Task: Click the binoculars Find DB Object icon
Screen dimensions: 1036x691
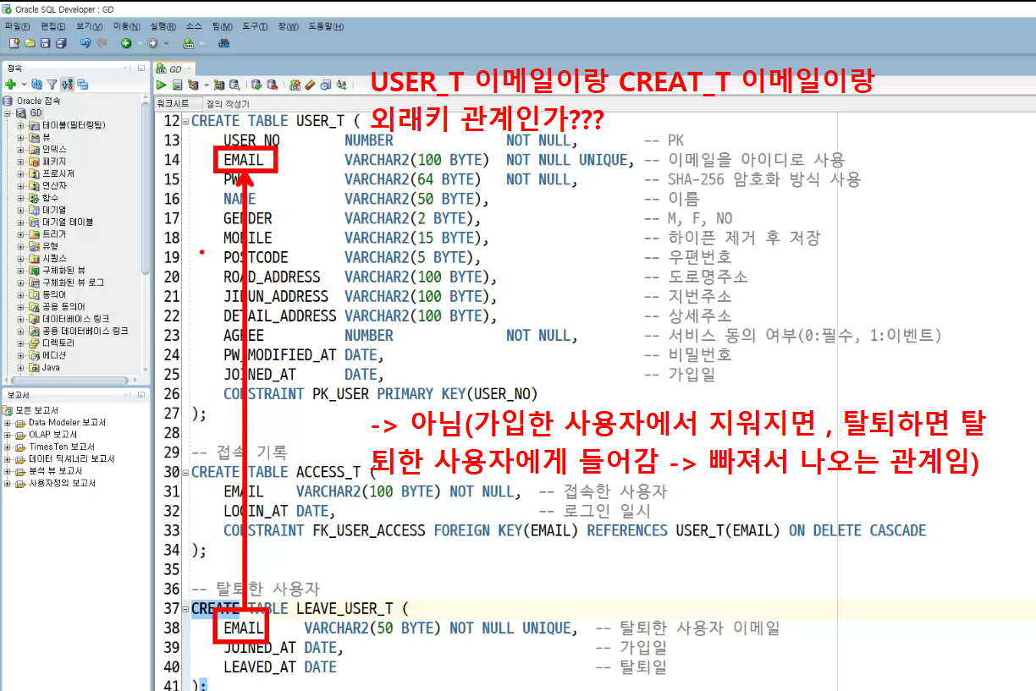Action: coord(224,43)
